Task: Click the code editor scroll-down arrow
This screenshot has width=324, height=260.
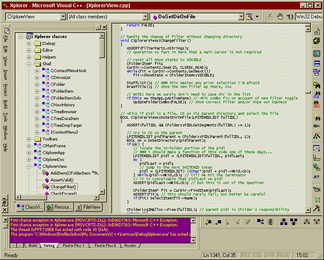Action: [x=308, y=210]
